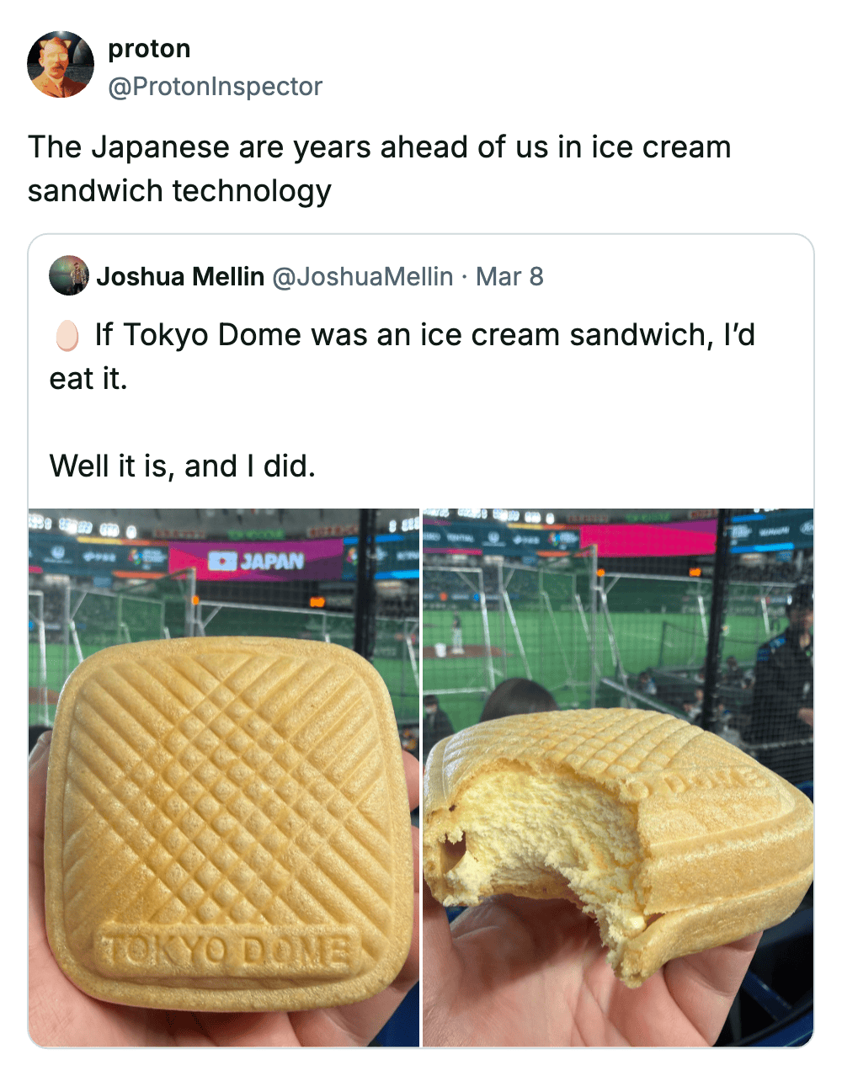
Task: Click the main tweet text about ice cream technology
Action: (379, 168)
